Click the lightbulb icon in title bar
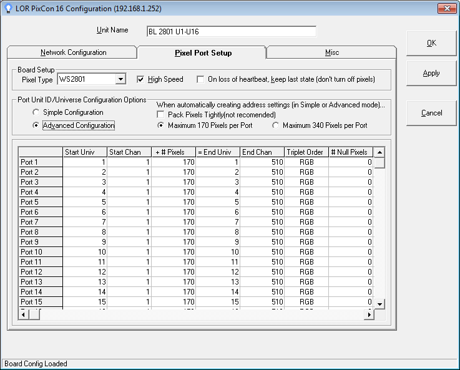 click(9, 7)
